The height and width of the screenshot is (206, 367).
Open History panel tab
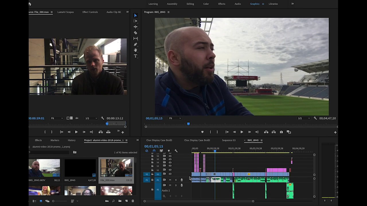pos(72,140)
